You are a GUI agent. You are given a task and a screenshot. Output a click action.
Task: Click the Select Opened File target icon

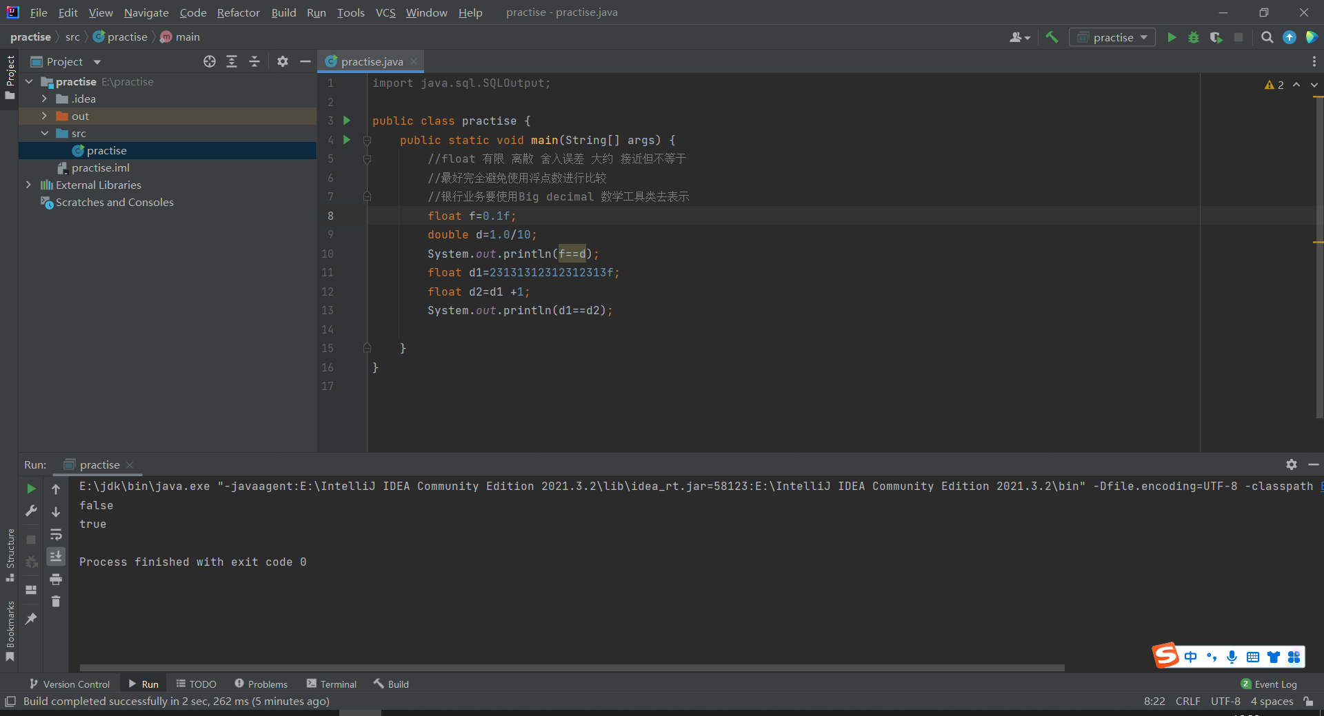point(210,62)
